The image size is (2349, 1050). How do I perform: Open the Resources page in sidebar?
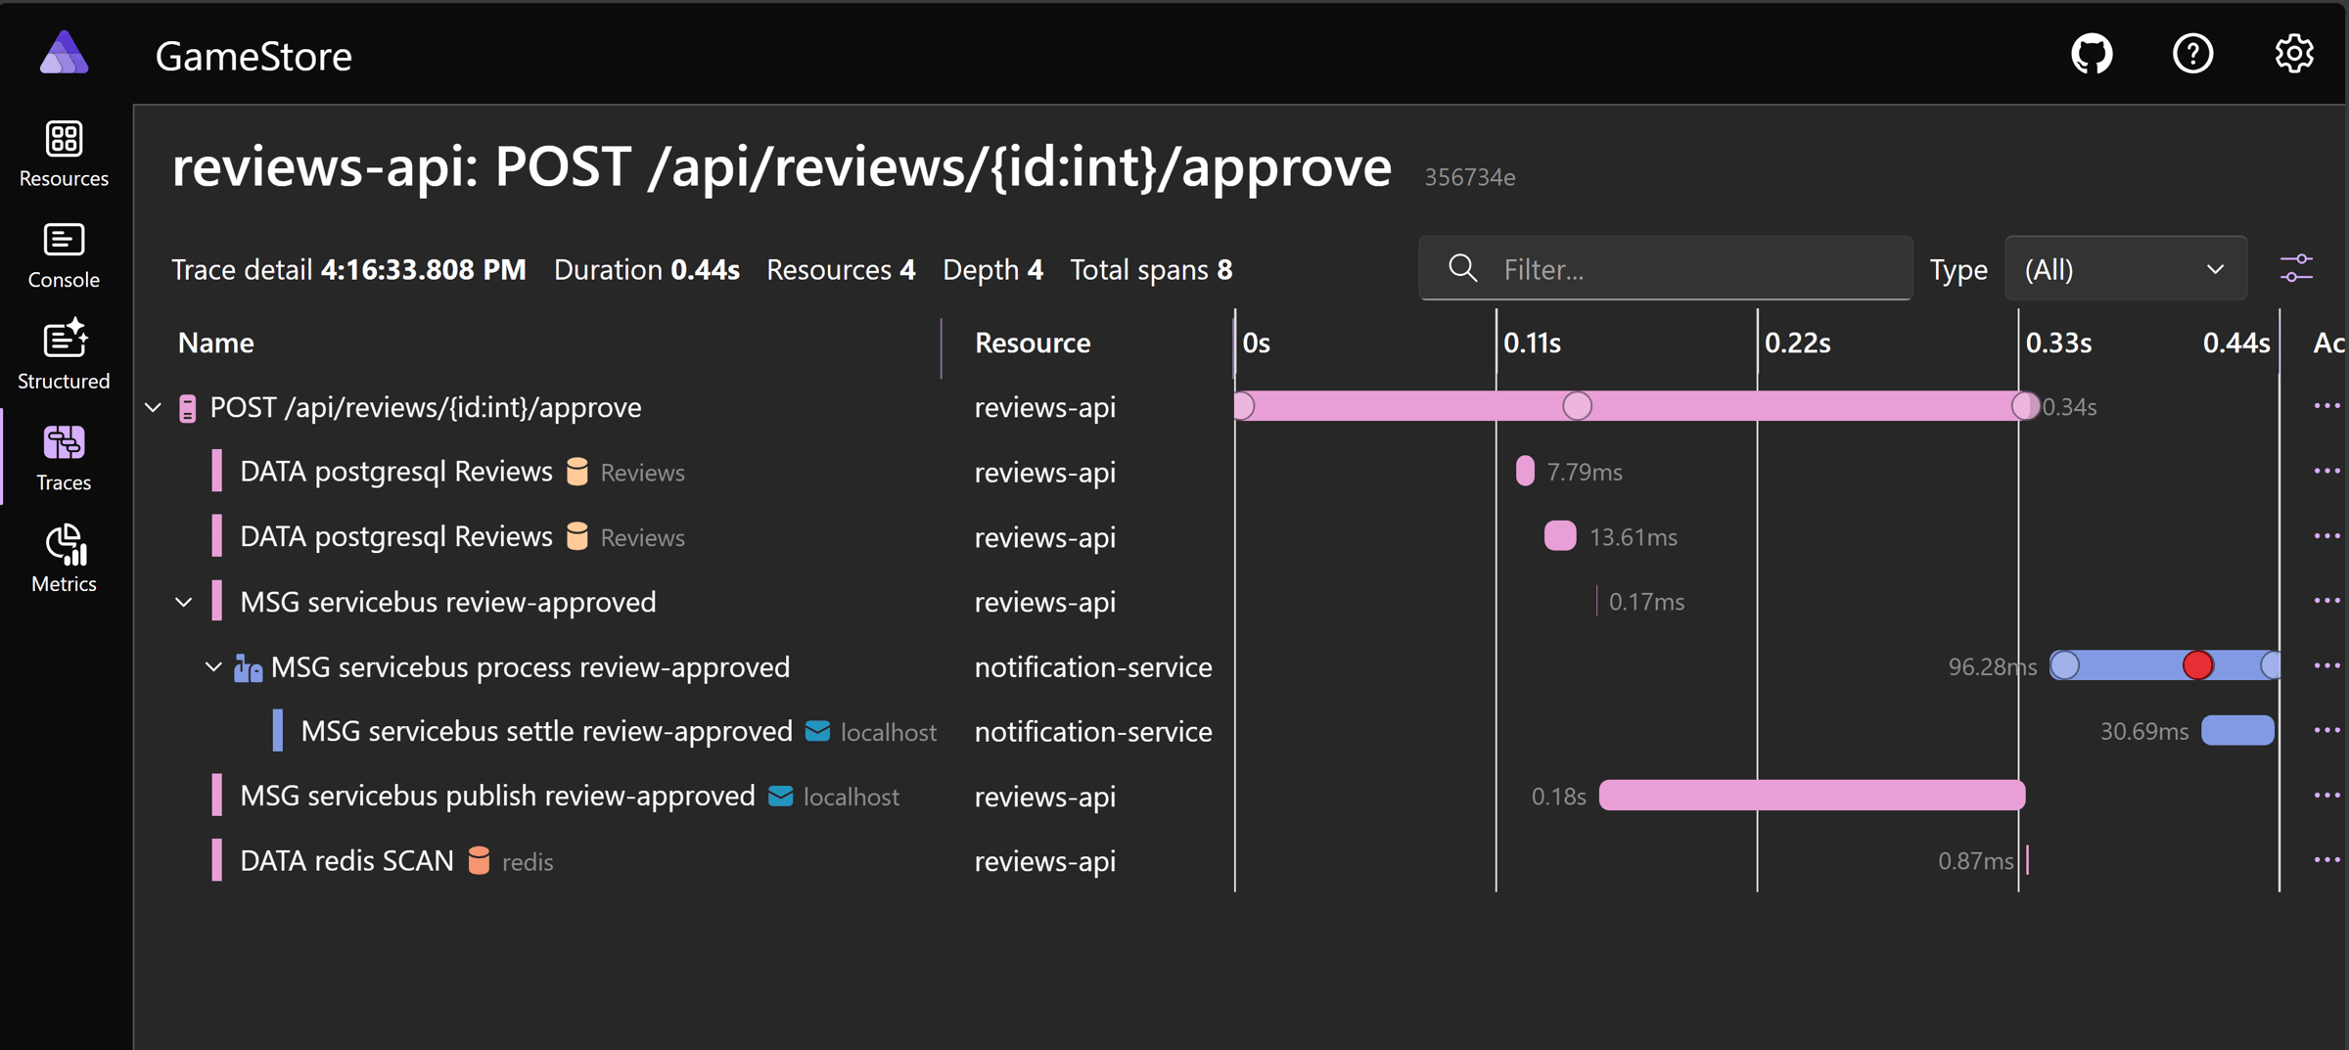coord(64,154)
